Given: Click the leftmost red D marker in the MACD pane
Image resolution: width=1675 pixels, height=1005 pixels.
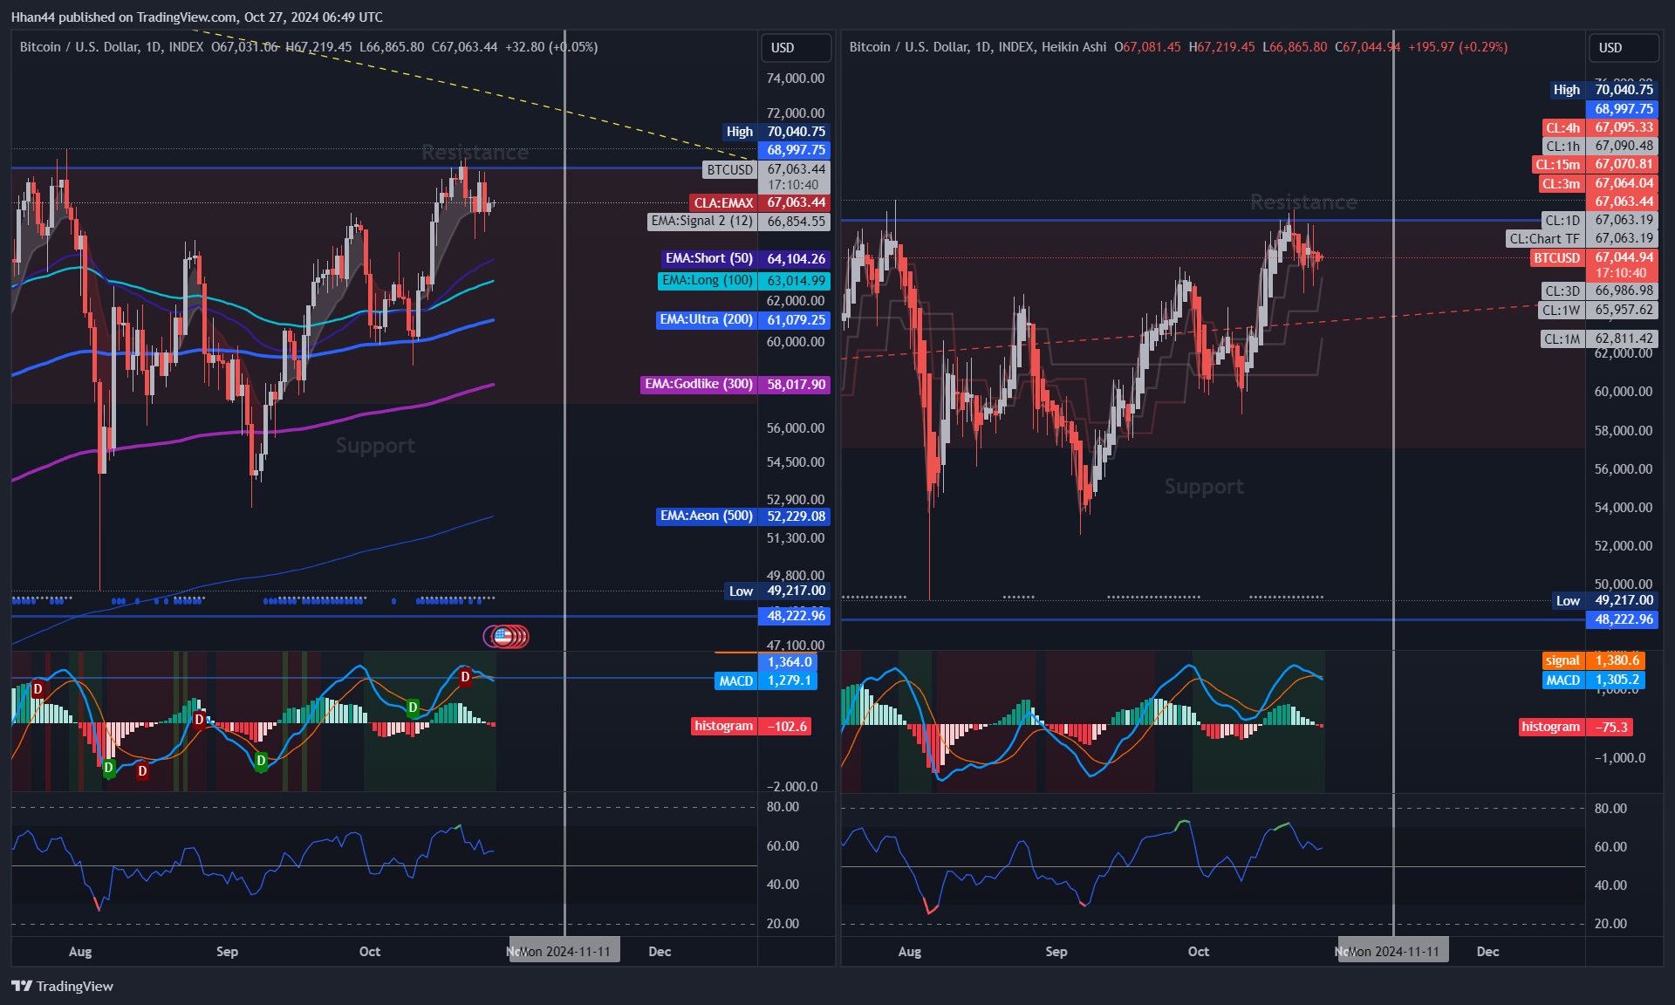Looking at the screenshot, I should coord(38,689).
